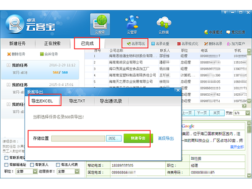Click 名录导出 export toolbar button
Image resolution: width=252 pixels, height=189 pixels.
coord(136,44)
